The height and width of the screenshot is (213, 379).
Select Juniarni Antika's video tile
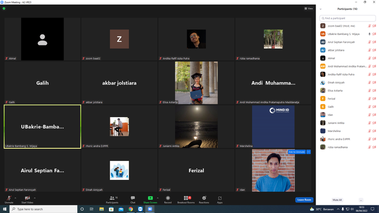coord(196,127)
